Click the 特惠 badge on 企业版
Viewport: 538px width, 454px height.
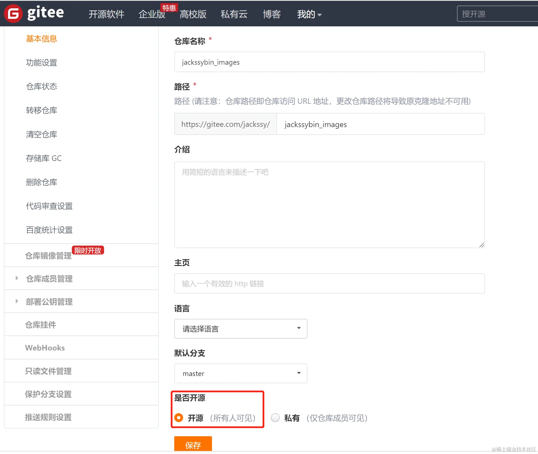tap(169, 8)
